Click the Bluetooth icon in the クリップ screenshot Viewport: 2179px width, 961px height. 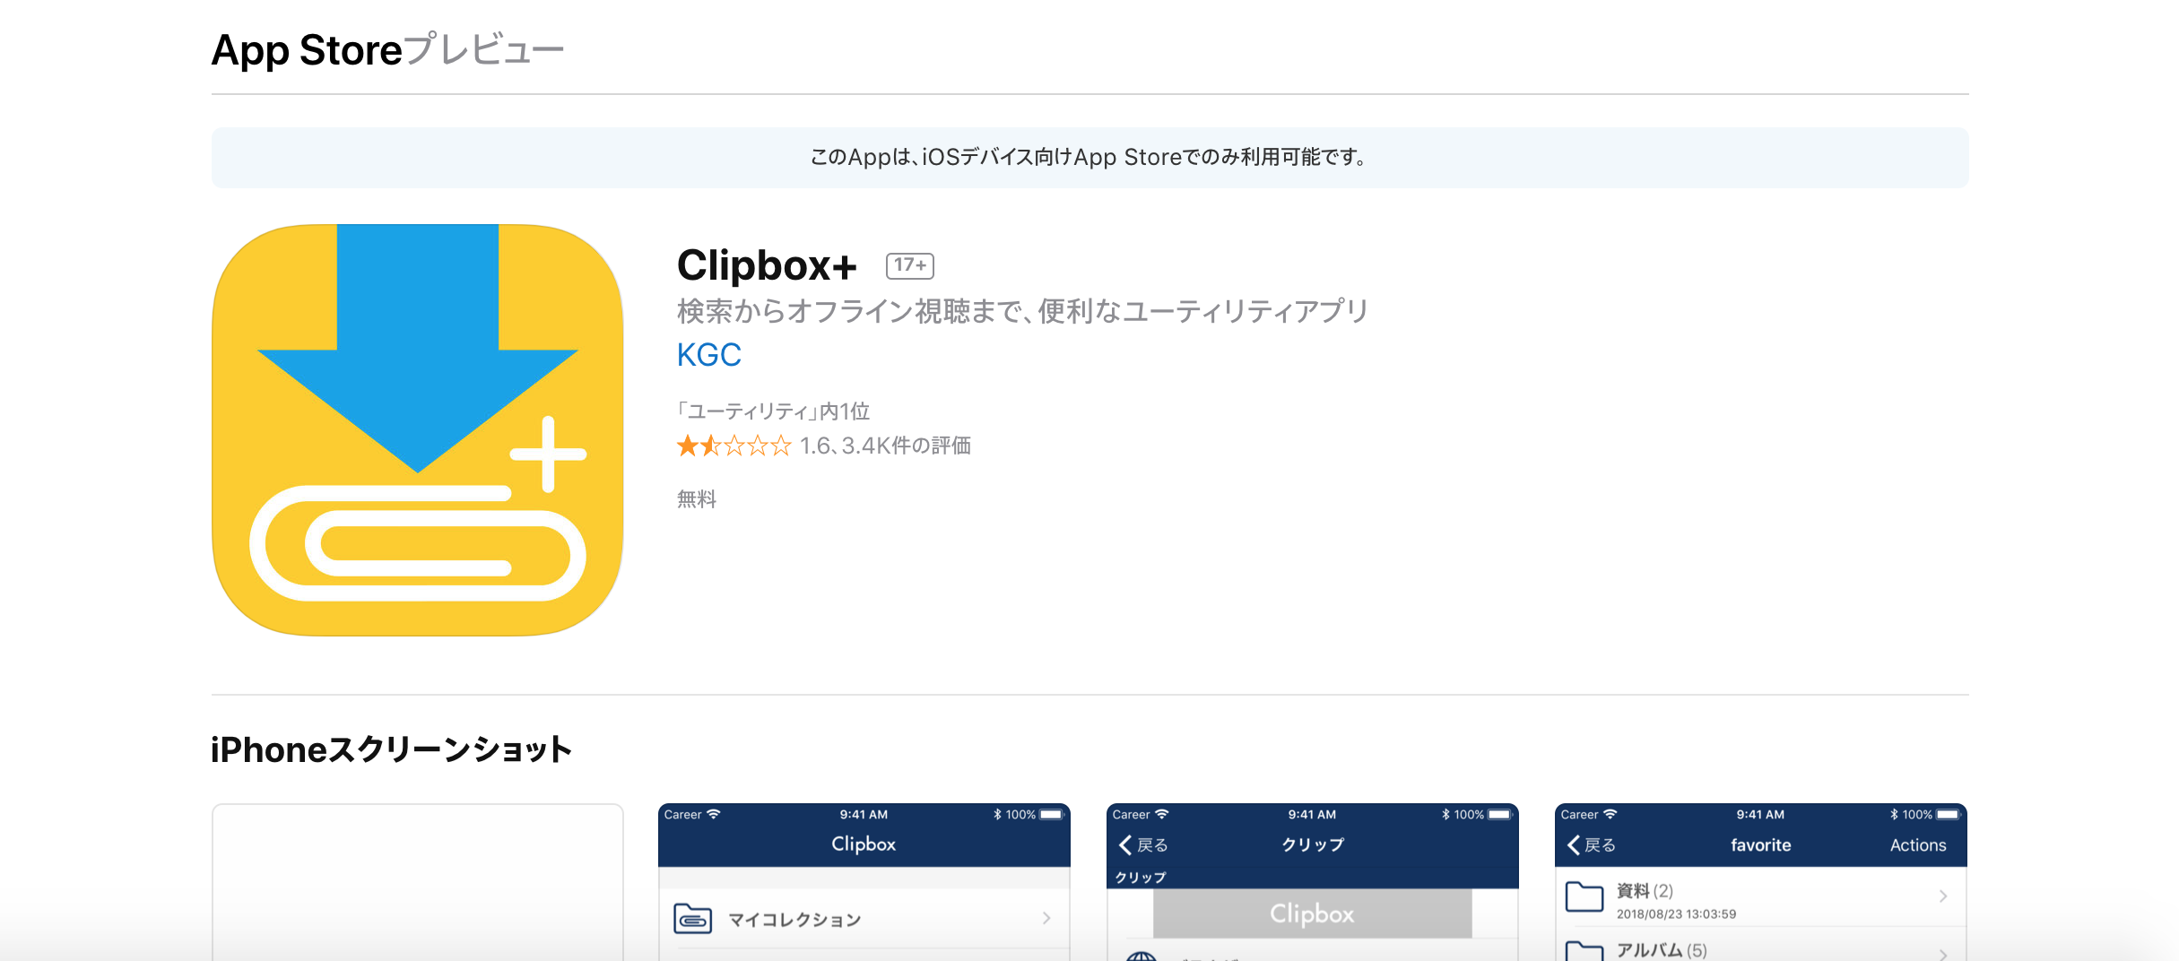tap(1445, 814)
